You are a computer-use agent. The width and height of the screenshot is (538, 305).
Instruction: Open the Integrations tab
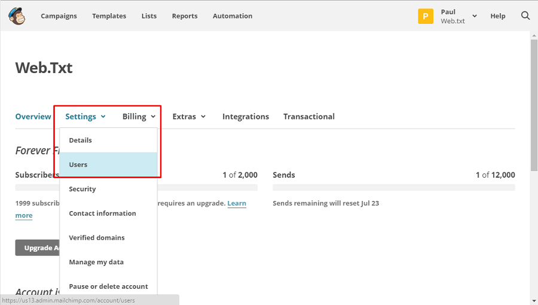(246, 117)
